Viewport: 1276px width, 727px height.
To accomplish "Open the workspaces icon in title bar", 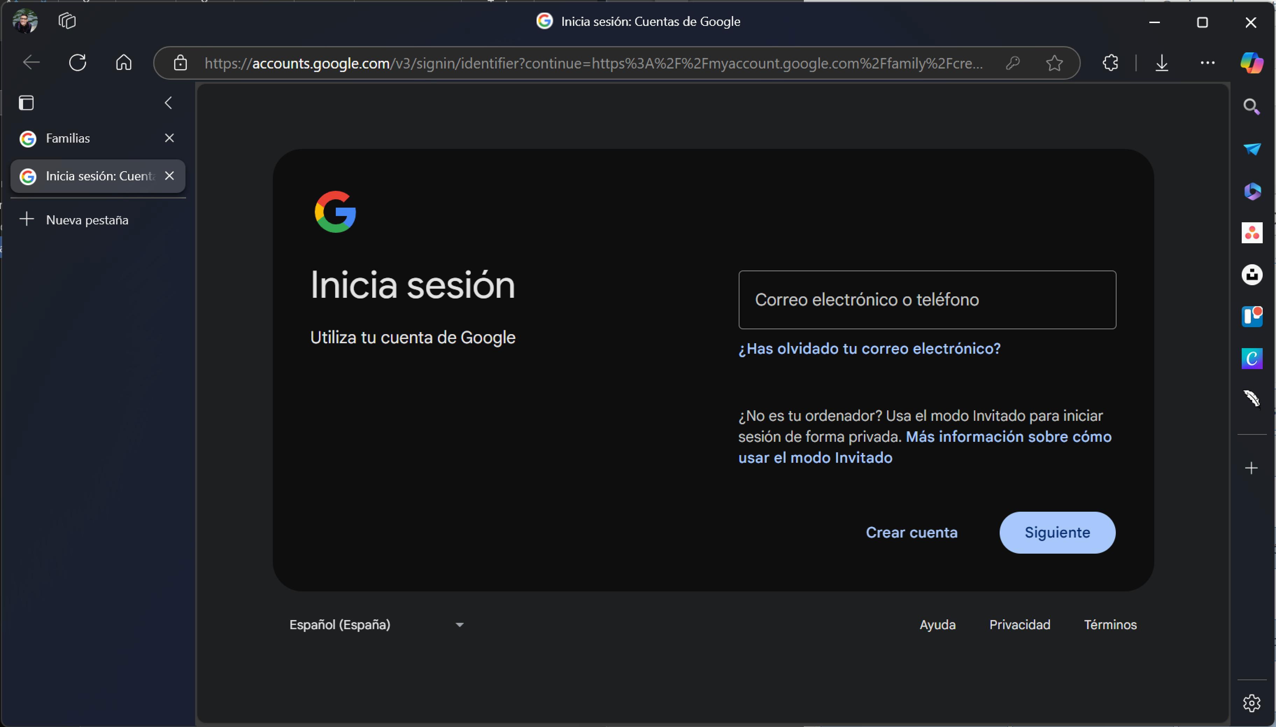I will click(x=67, y=21).
